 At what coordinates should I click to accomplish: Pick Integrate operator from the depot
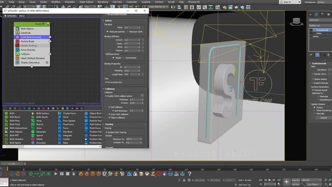(x=67, y=136)
